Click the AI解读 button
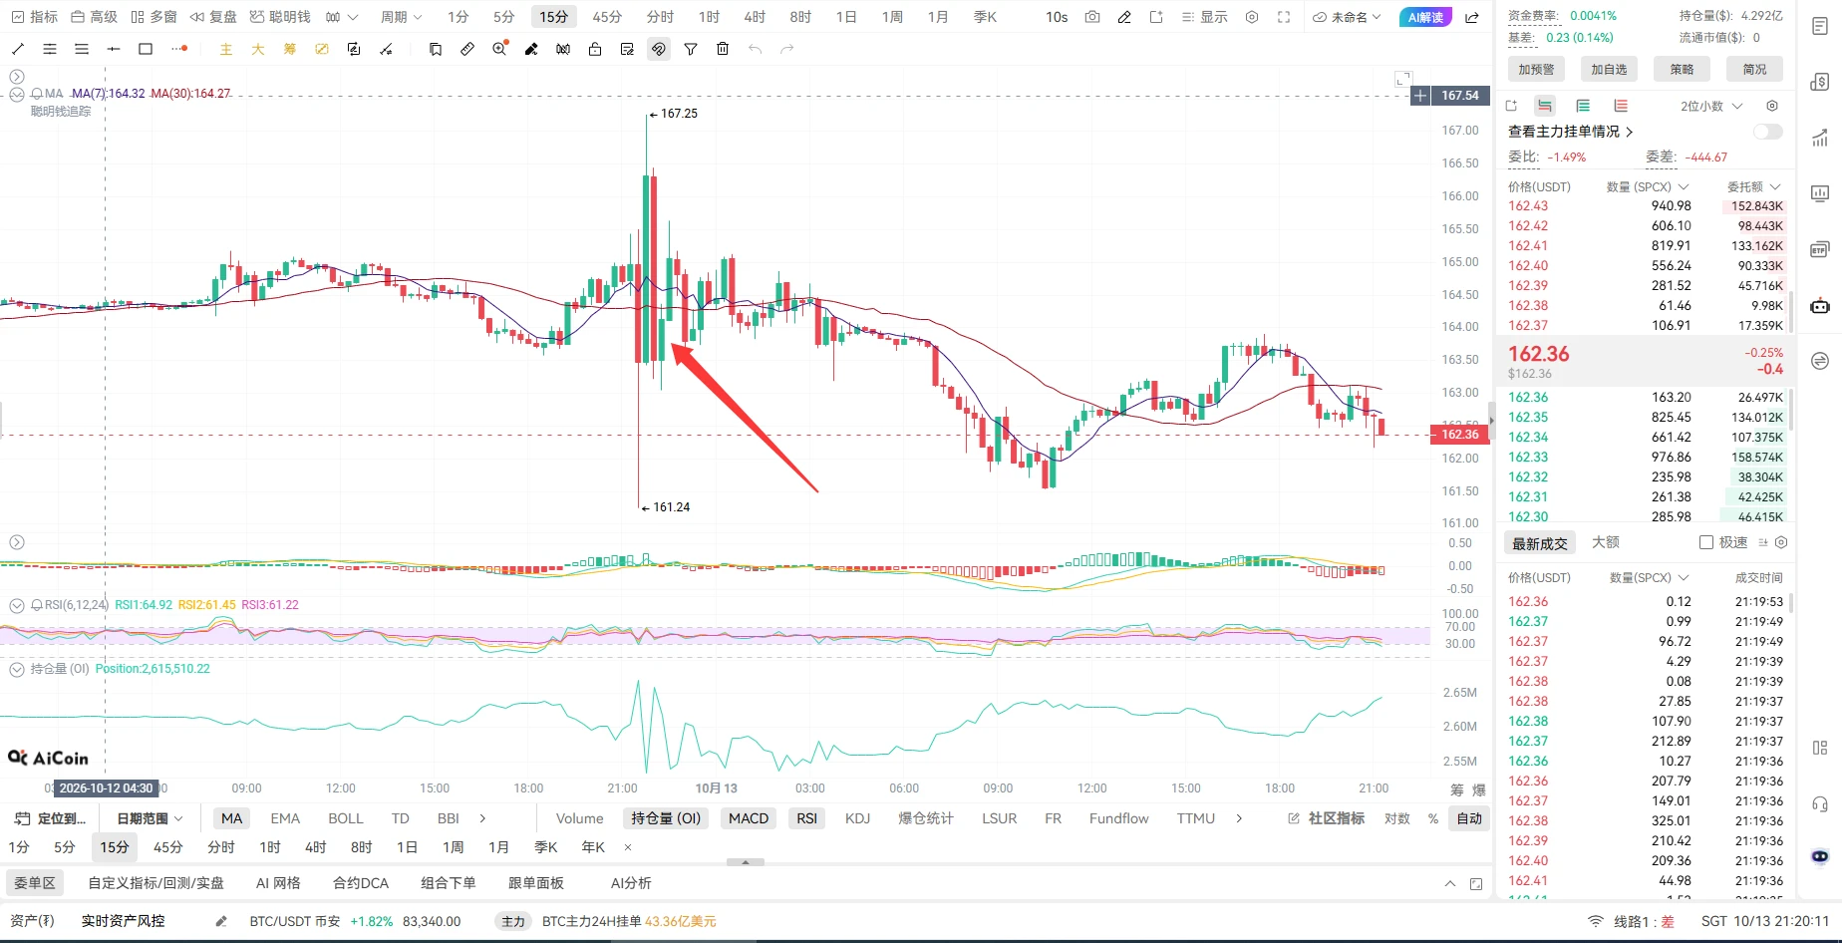 point(1425,17)
